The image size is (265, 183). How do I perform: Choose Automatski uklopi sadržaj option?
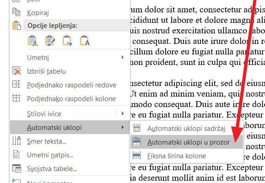(187, 128)
